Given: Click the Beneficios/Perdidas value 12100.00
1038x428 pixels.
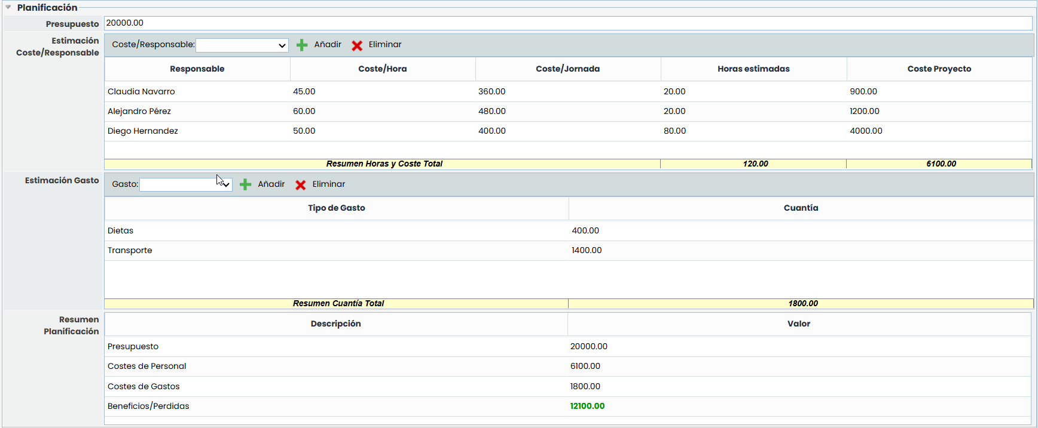Looking at the screenshot, I should (587, 407).
